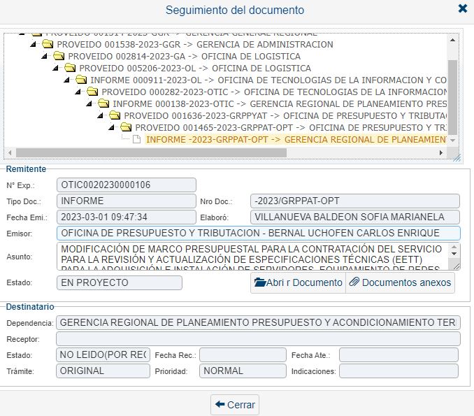Viewport: 474px width, 416px height.
Task: Click document icon of INFORME -2023-GRPPAT-OPT
Action: (x=137, y=139)
